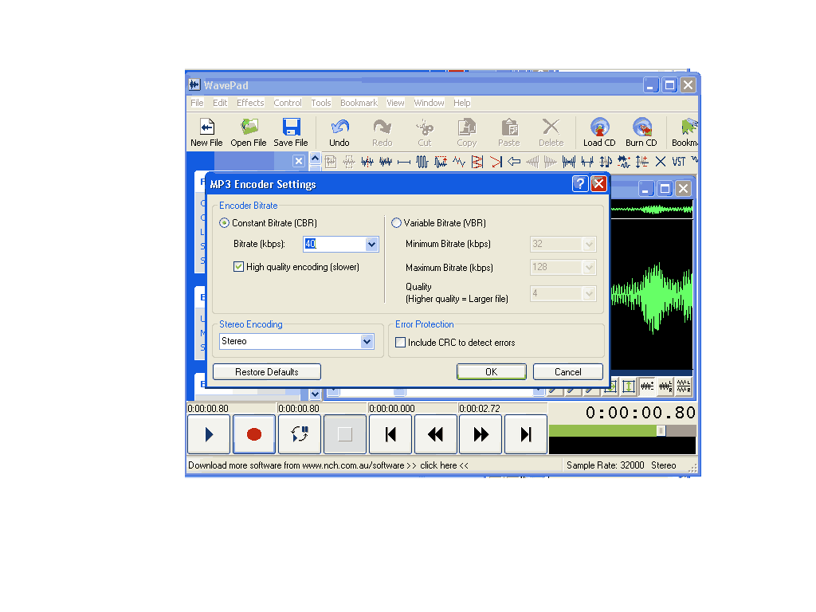Open the Edit menu

220,103
